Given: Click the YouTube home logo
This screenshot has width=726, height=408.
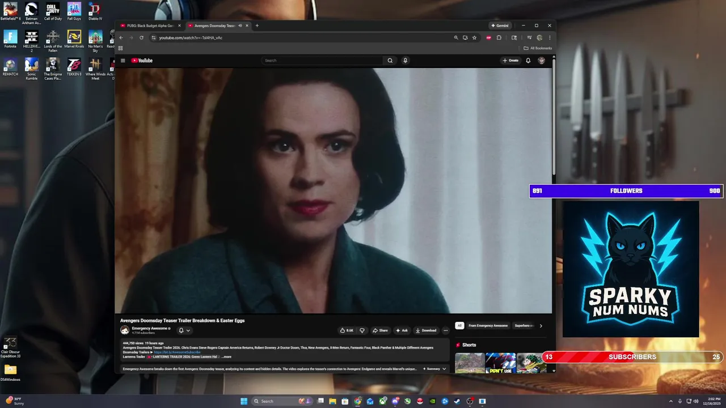Looking at the screenshot, I should click(x=142, y=61).
